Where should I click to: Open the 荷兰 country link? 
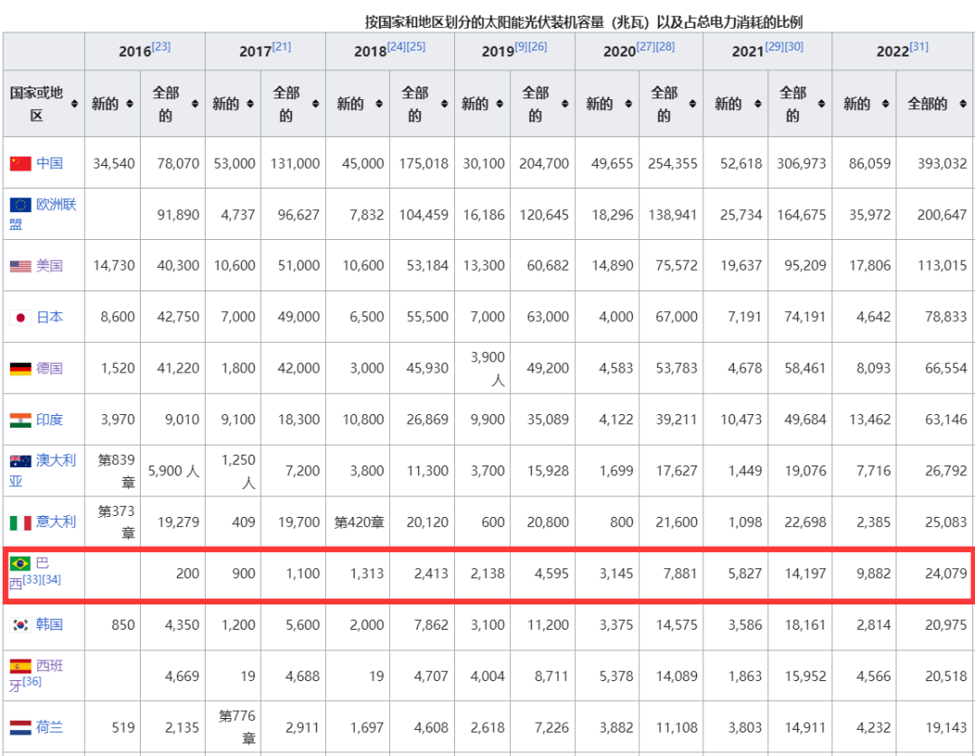coord(50,726)
